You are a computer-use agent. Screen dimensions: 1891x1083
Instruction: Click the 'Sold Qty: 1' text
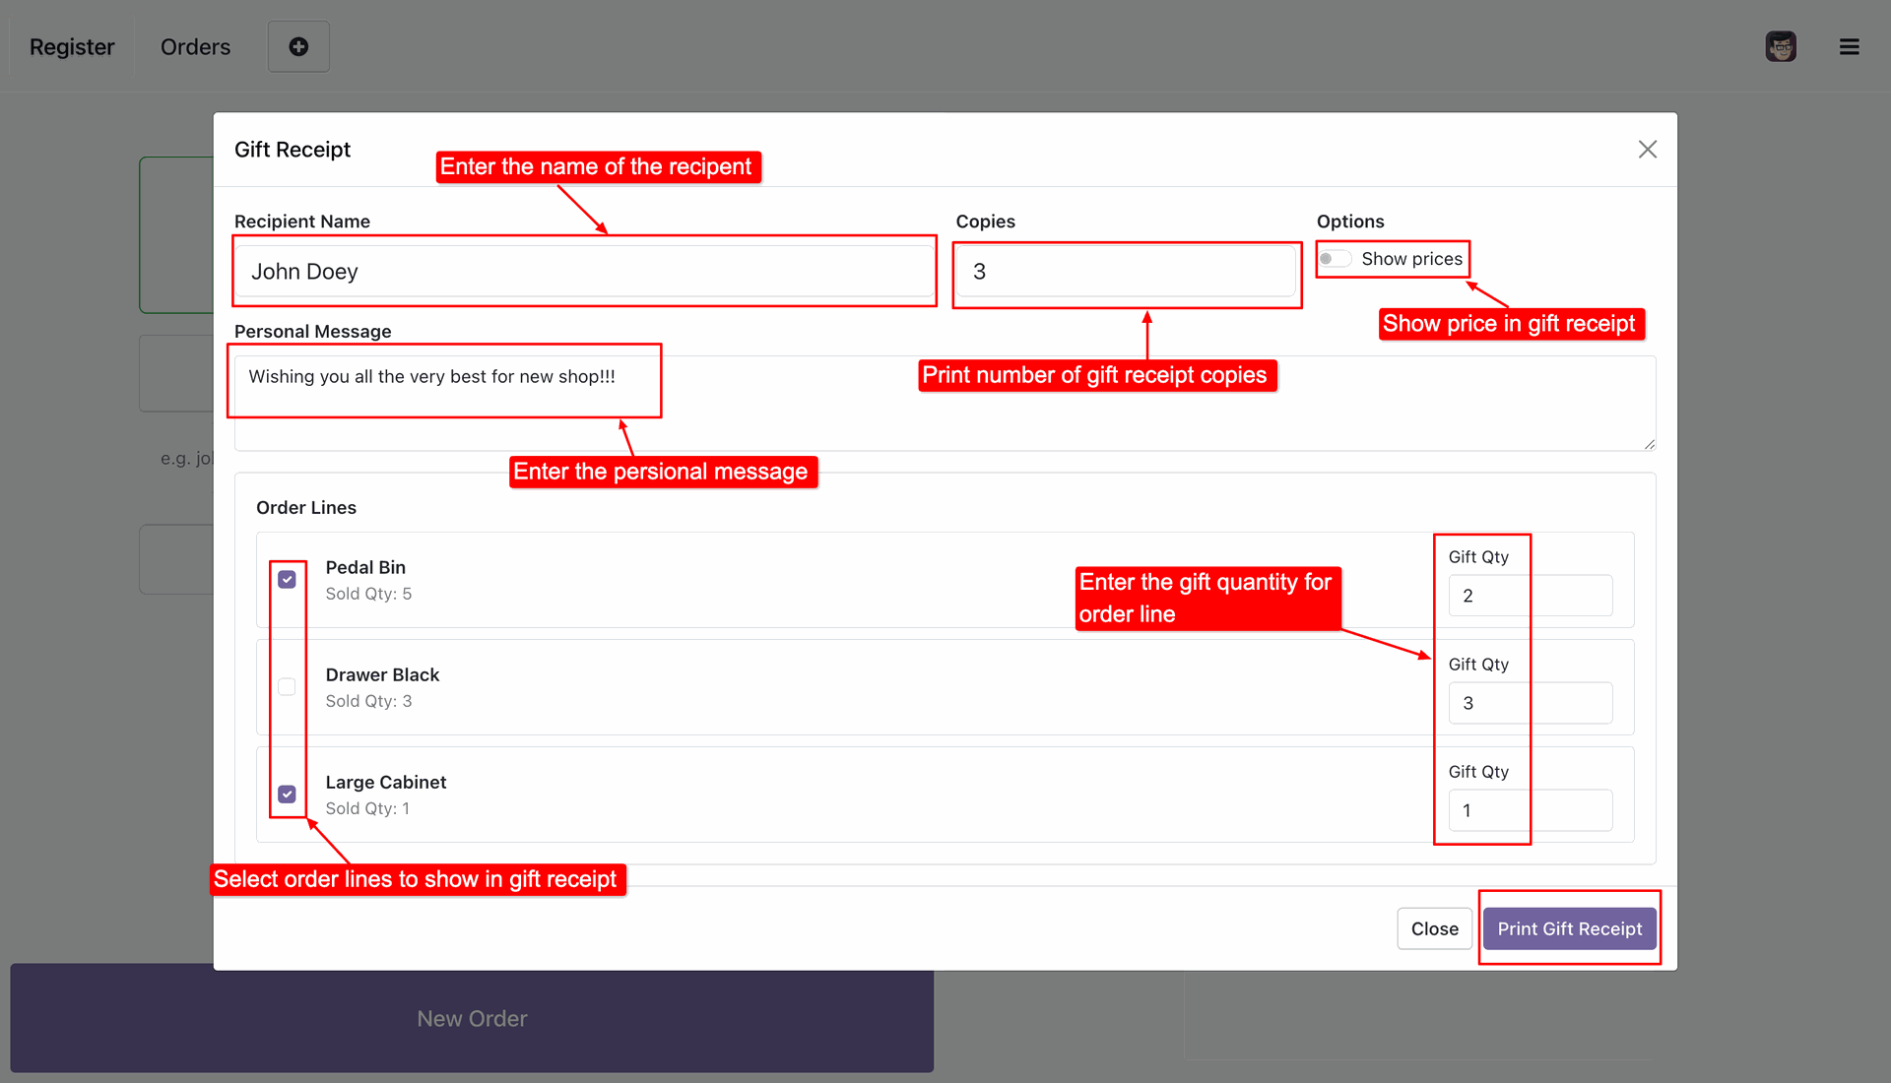pyautogui.click(x=367, y=808)
